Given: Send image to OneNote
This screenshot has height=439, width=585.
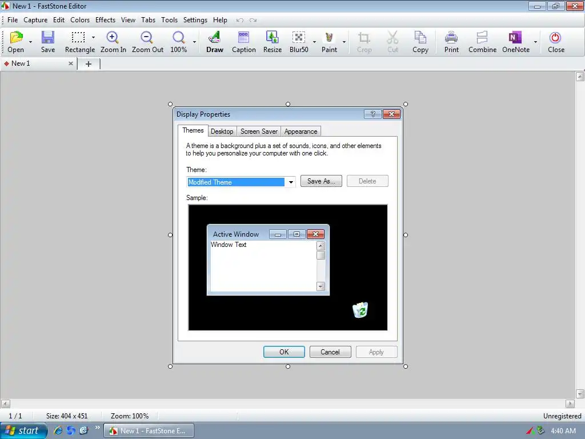Looking at the screenshot, I should (516, 42).
